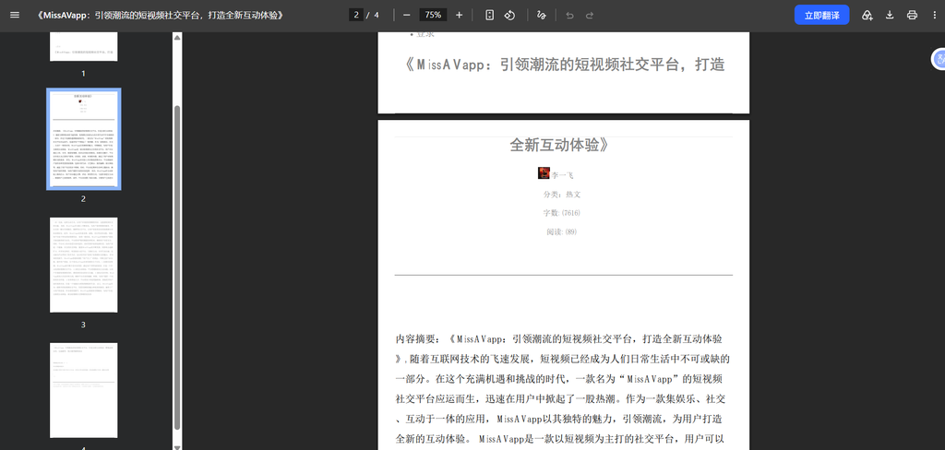The image size is (945, 450).
Task: Click the text 字数:(7616)
Action: (562, 213)
